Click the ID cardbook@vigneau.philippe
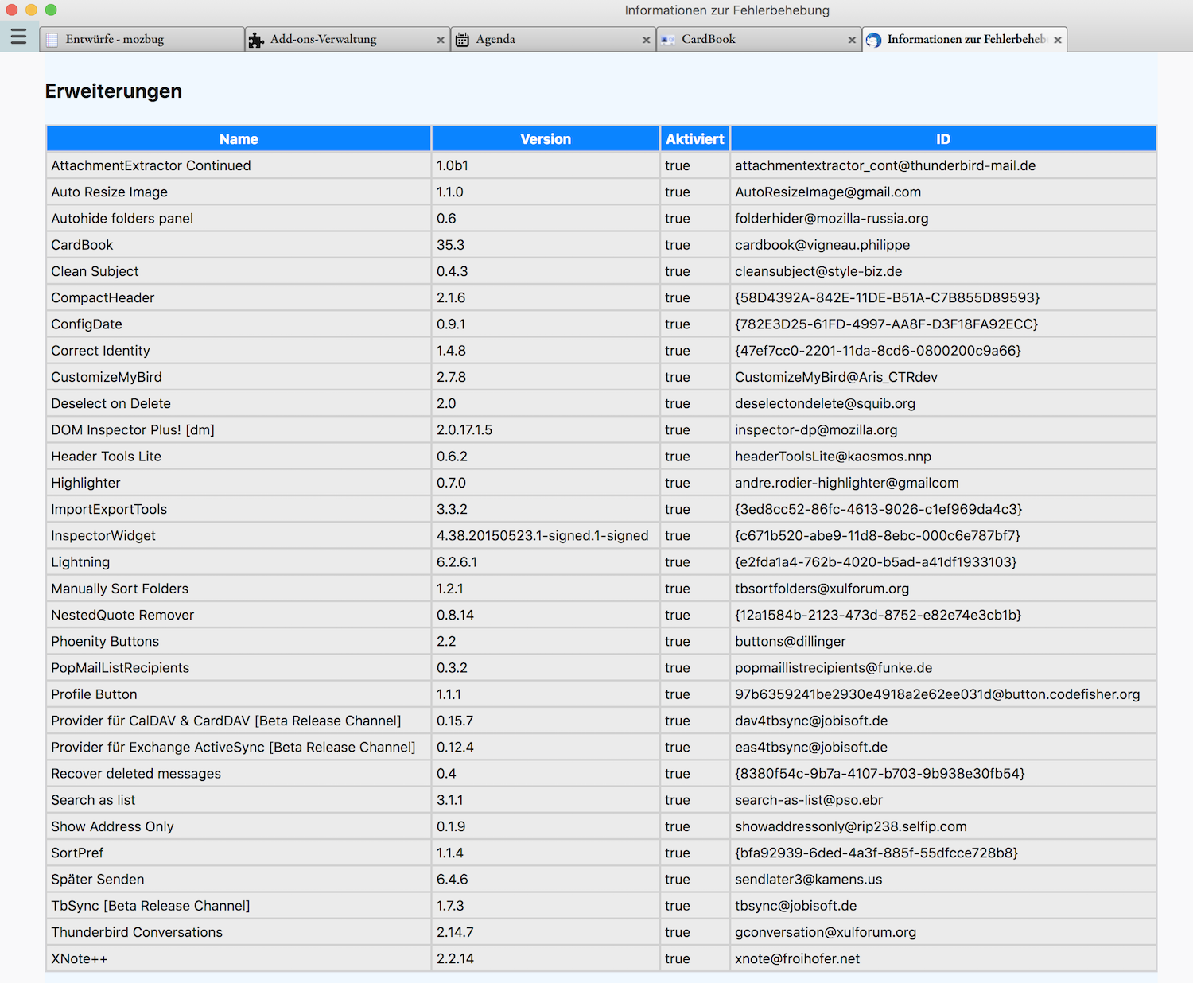Image resolution: width=1193 pixels, height=983 pixels. [x=943, y=245]
